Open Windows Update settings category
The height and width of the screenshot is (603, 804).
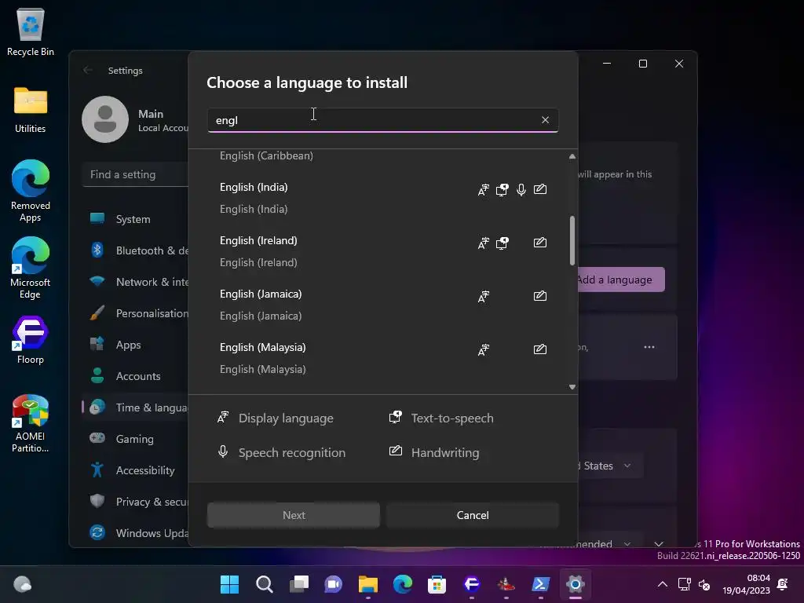coord(135,533)
